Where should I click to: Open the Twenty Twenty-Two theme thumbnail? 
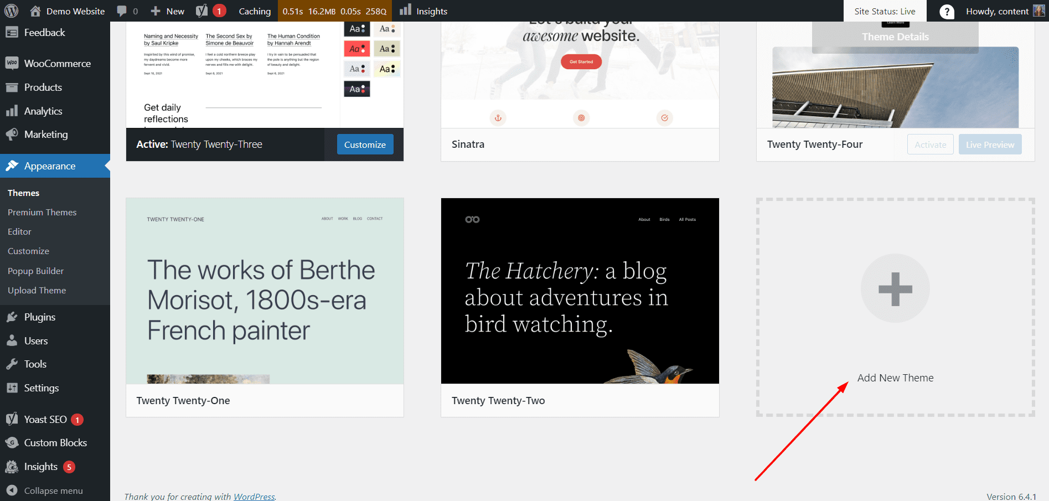pyautogui.click(x=580, y=291)
